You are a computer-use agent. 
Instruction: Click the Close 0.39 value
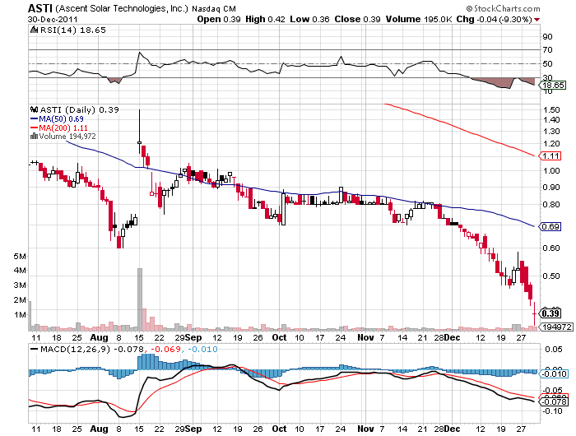tap(357, 19)
